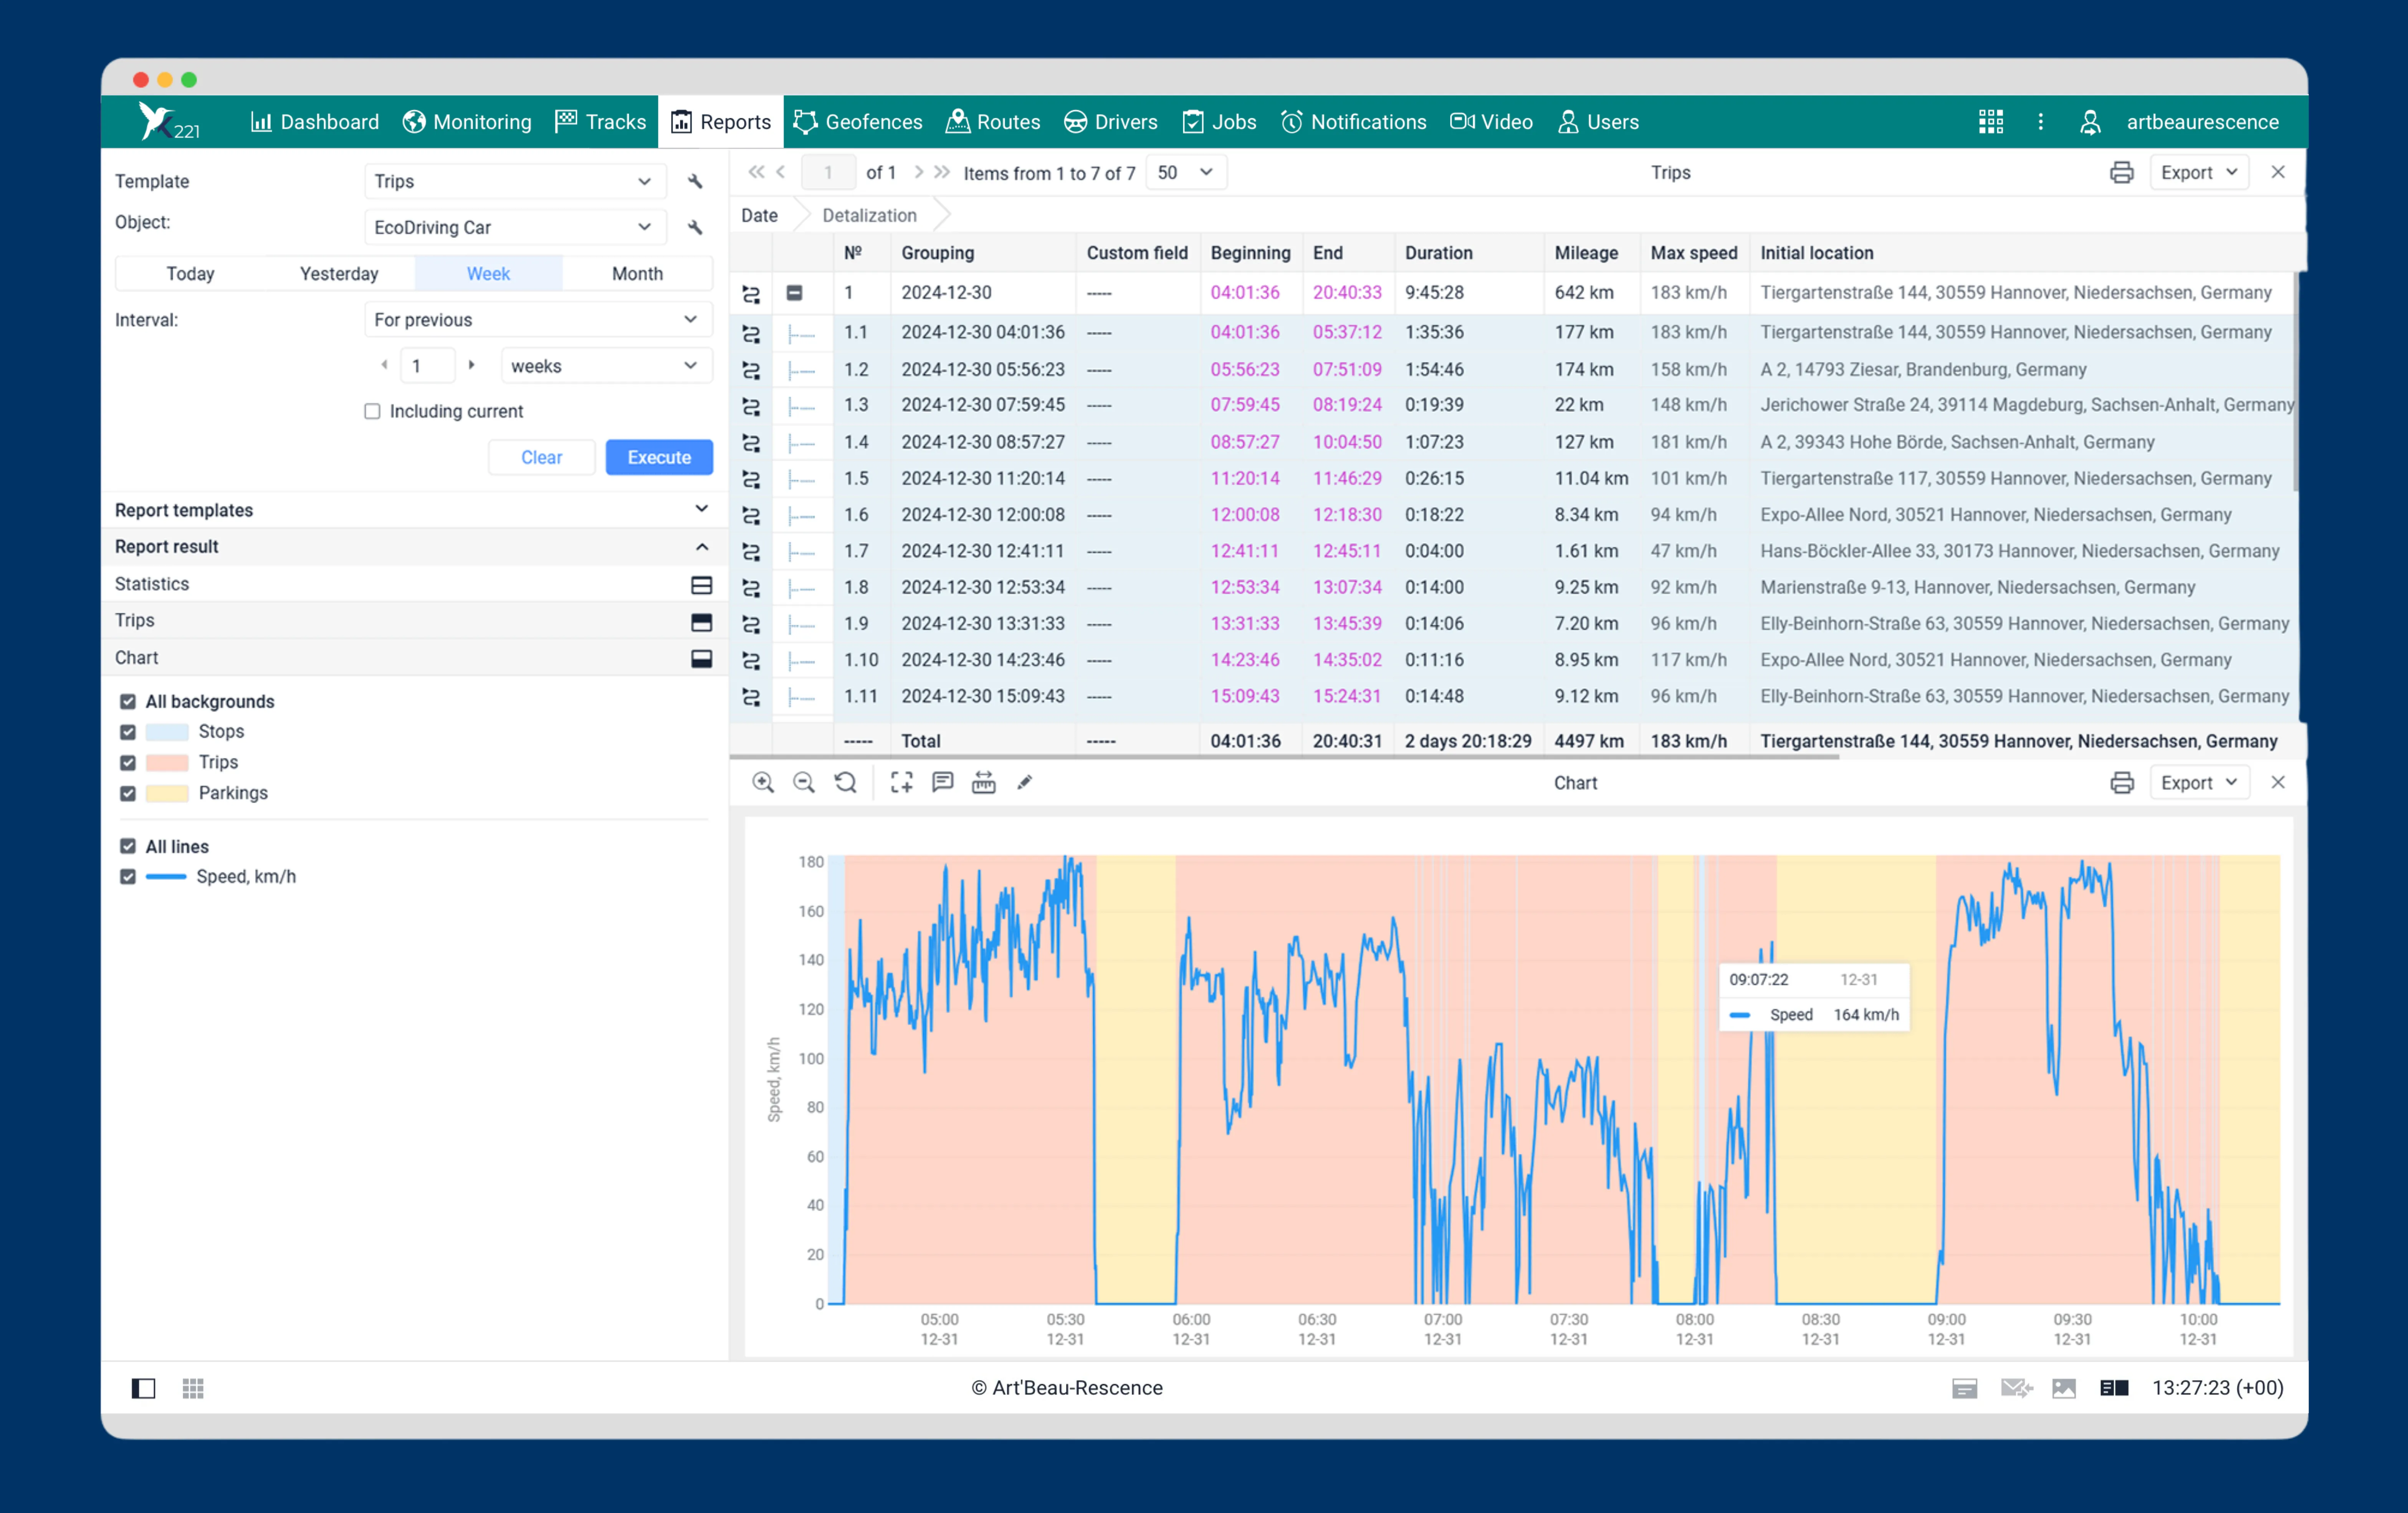2408x1513 pixels.
Task: Open the Geofences tab
Action: click(858, 122)
